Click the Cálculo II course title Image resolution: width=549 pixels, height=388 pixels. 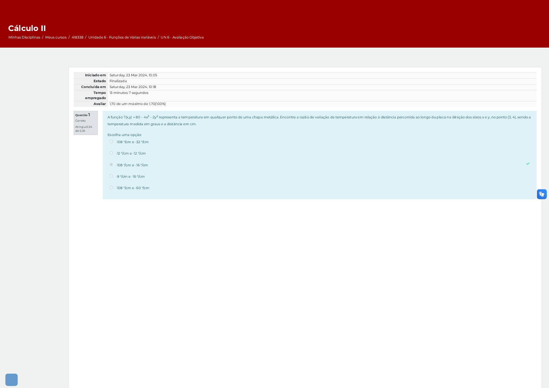click(27, 28)
